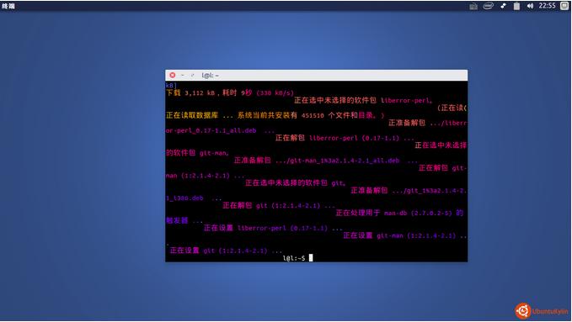572x322 pixels.
Task: Open the Intel indicator in top panel
Action: point(488,6)
